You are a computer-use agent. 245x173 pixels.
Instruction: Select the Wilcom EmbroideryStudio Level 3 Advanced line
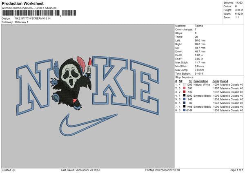pos(29,8)
